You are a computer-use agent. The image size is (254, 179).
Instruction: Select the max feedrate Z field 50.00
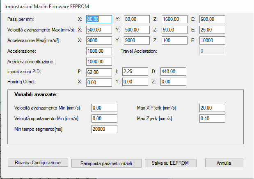tap(174, 30)
